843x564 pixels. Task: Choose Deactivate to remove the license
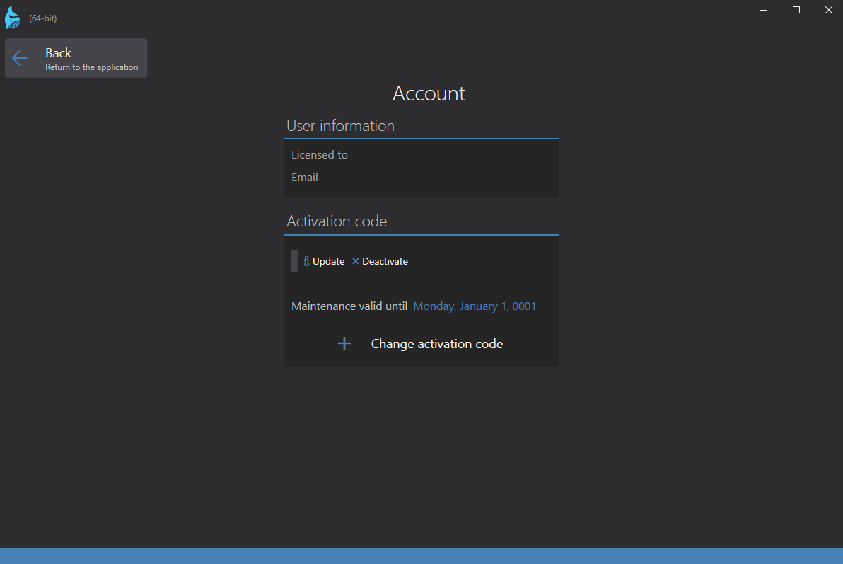tap(385, 261)
